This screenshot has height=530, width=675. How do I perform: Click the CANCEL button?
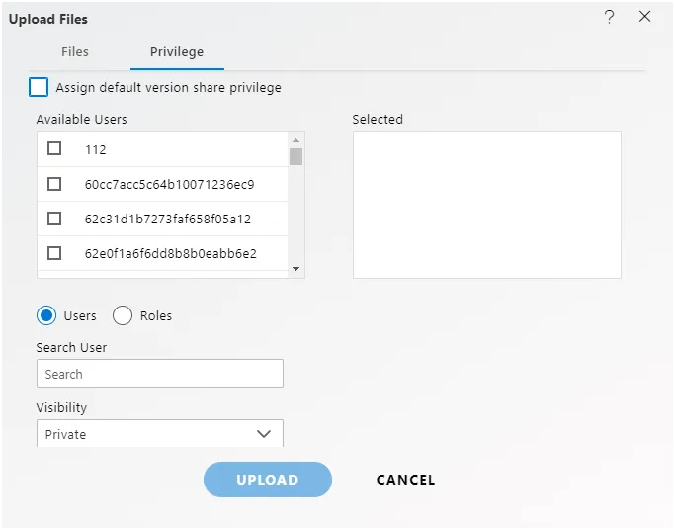(405, 480)
